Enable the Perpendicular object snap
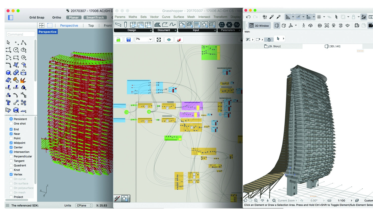Screen dimensions: 373x216 click(x=11, y=156)
